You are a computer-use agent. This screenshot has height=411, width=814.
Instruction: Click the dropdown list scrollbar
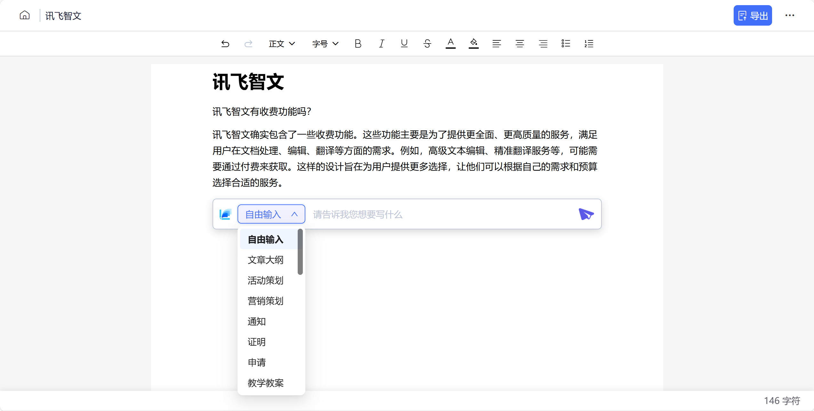[x=300, y=252]
